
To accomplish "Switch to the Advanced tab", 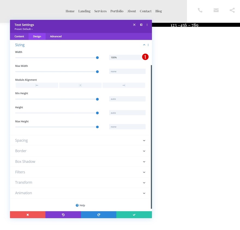I will pyautogui.click(x=56, y=36).
